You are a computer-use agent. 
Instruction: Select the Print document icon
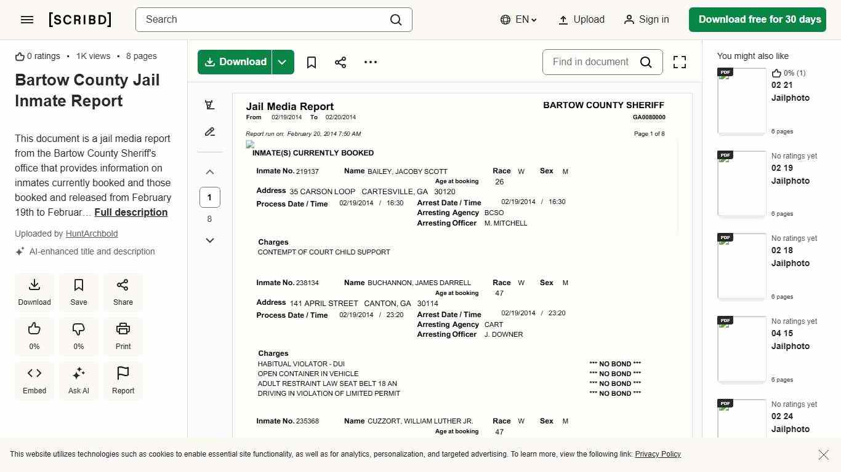123,336
